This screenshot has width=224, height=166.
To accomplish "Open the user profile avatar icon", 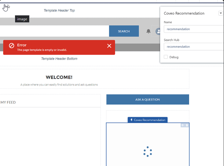I will (158, 31).
